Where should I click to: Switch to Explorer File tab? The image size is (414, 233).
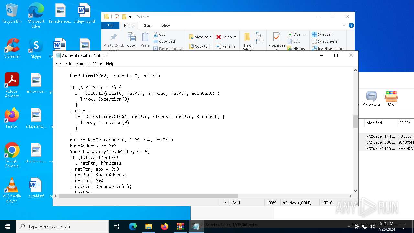(110, 26)
